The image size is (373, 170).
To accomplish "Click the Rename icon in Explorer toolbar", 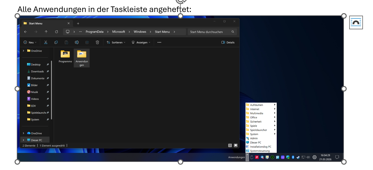I will coord(77,42).
